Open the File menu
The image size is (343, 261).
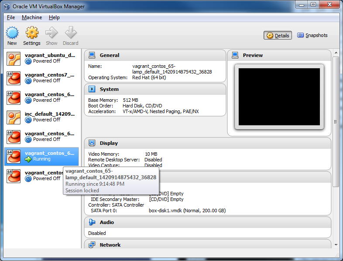11,17
